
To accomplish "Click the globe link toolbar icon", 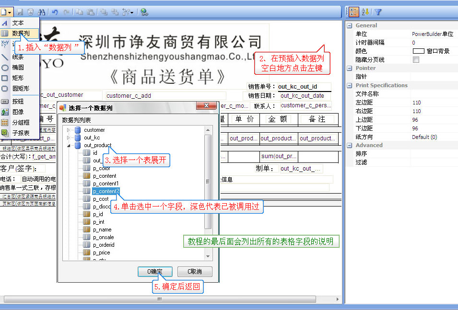I will pyautogui.click(x=144, y=11).
